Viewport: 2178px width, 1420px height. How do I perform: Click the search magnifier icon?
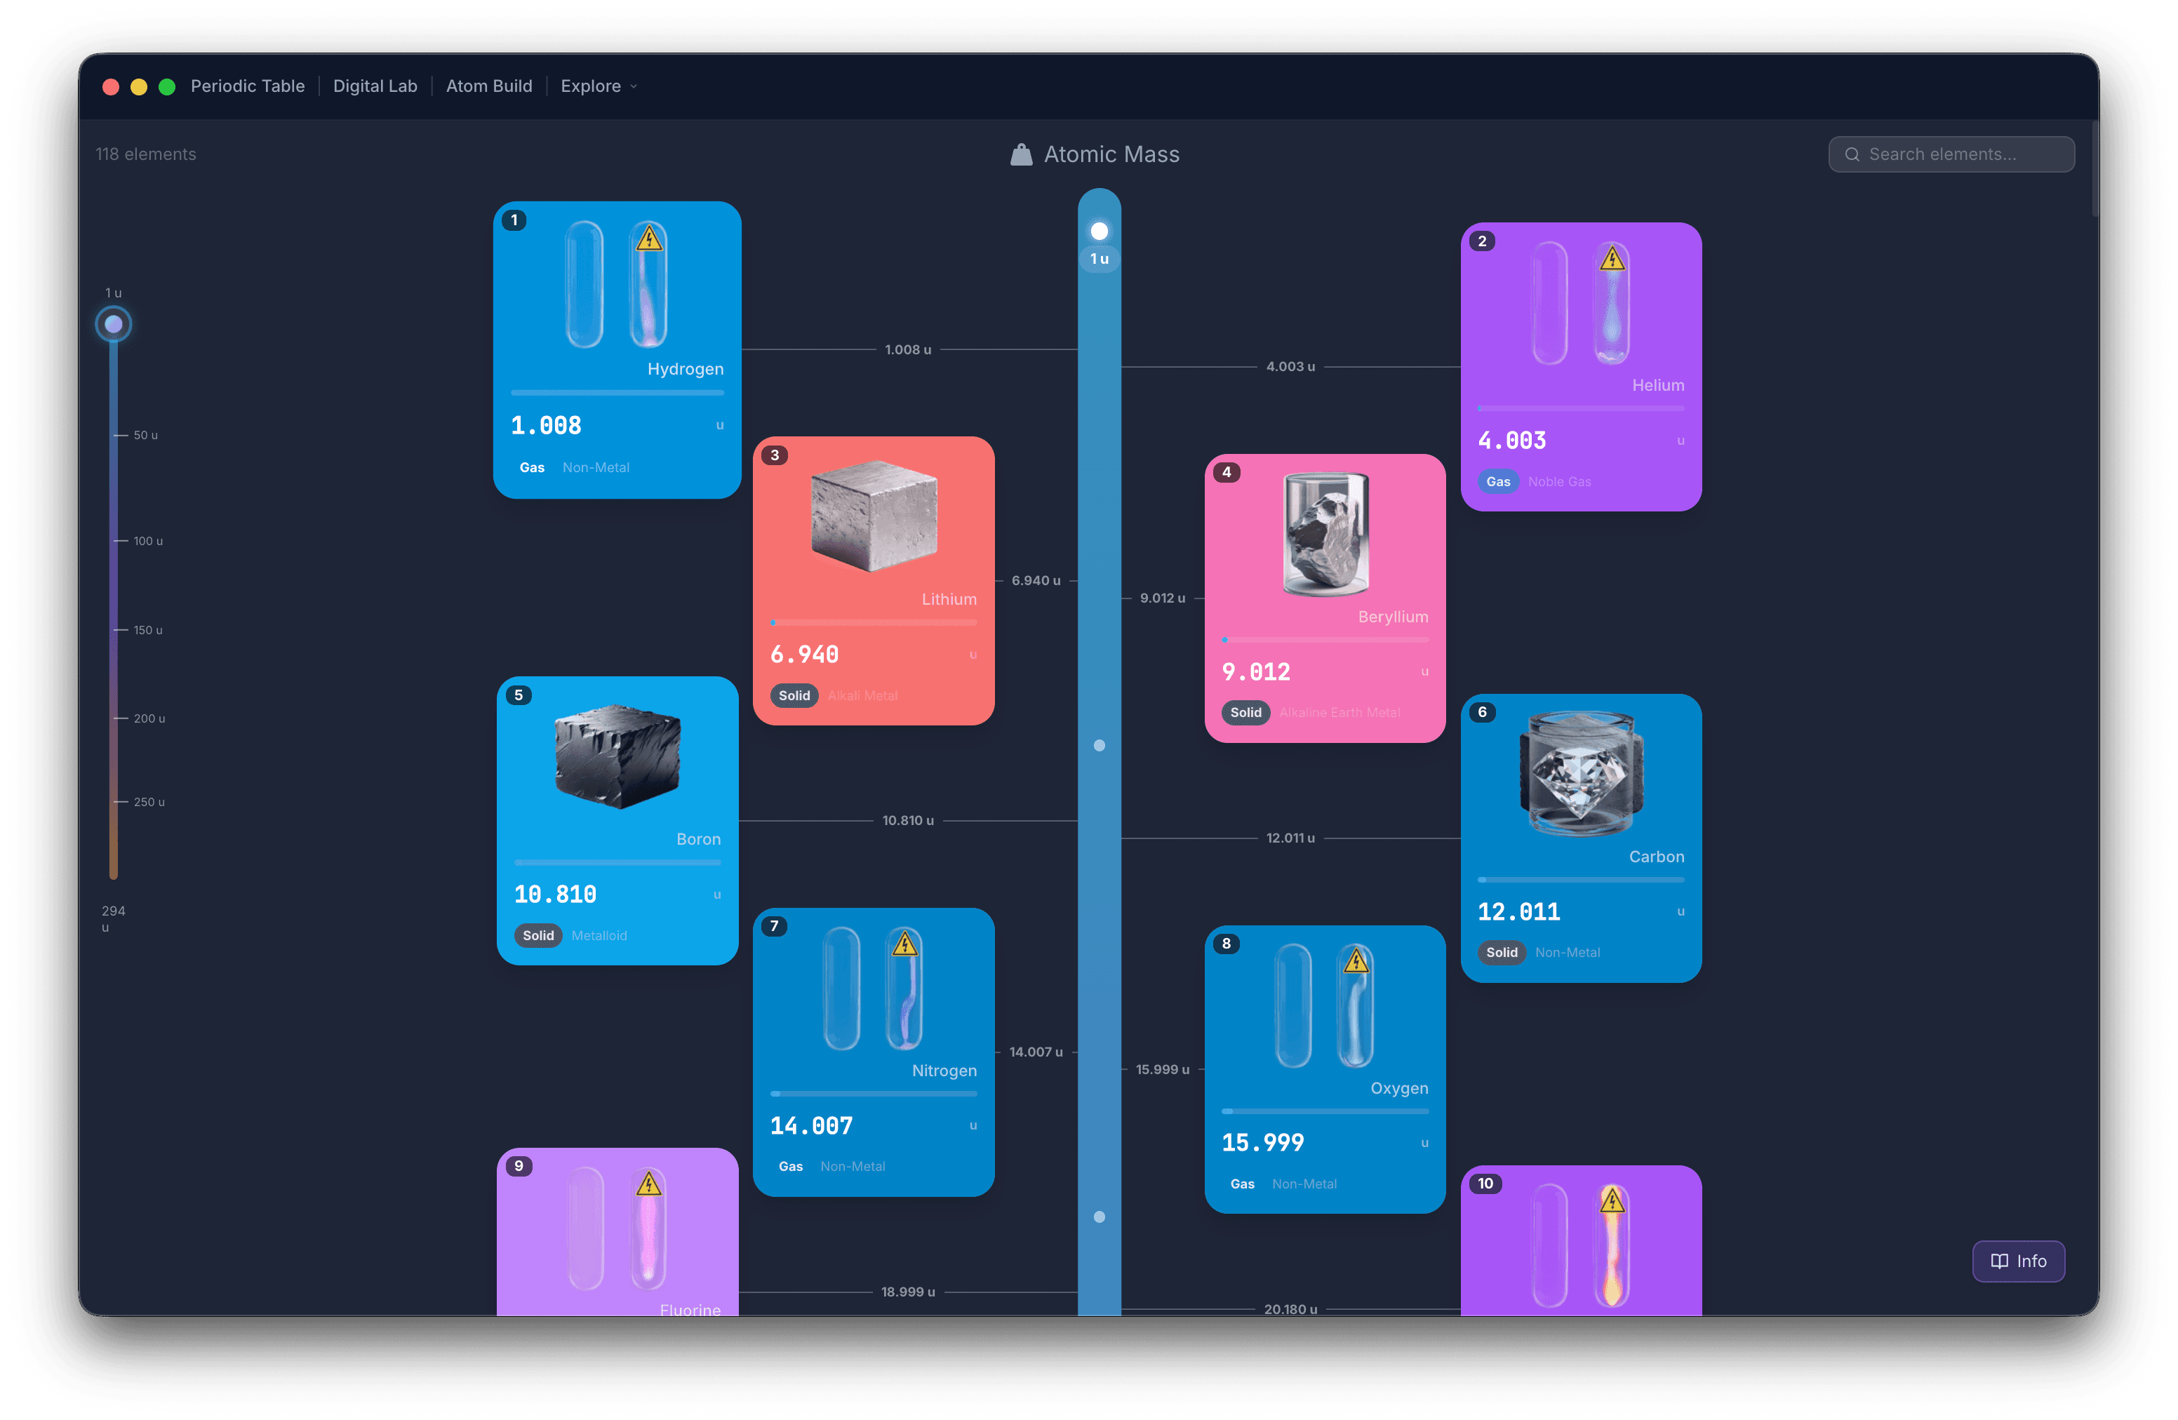pos(1851,154)
